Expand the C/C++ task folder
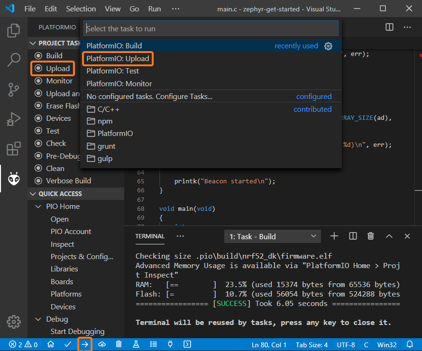The height and width of the screenshot is (351, 422). coord(211,109)
